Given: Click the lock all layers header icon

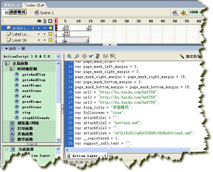Looking at the screenshot, I should (x=45, y=21).
